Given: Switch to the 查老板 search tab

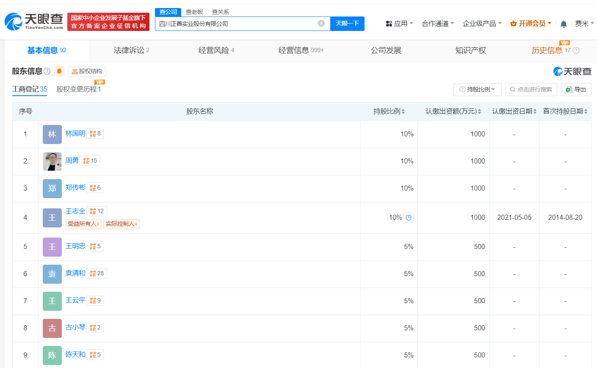Looking at the screenshot, I should [194, 12].
